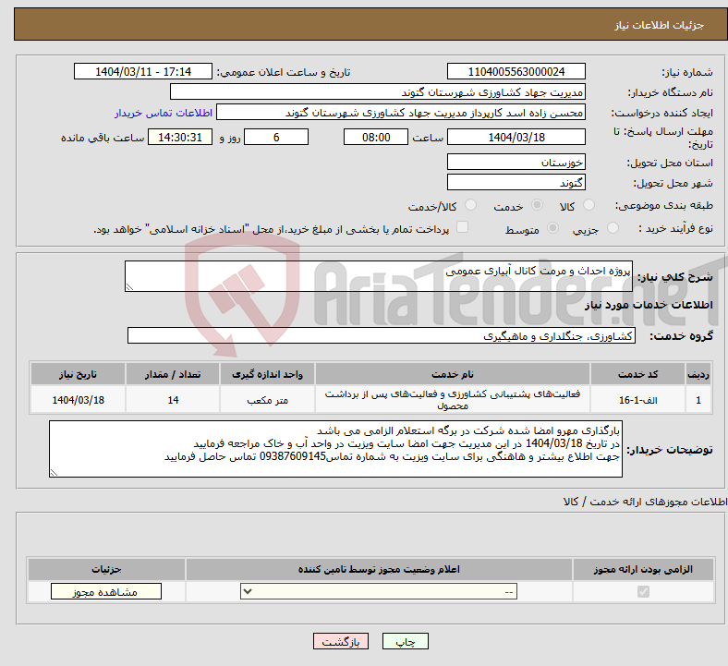Click the گروه خدمت field کشاورزی، جنگلداری

click(x=382, y=335)
